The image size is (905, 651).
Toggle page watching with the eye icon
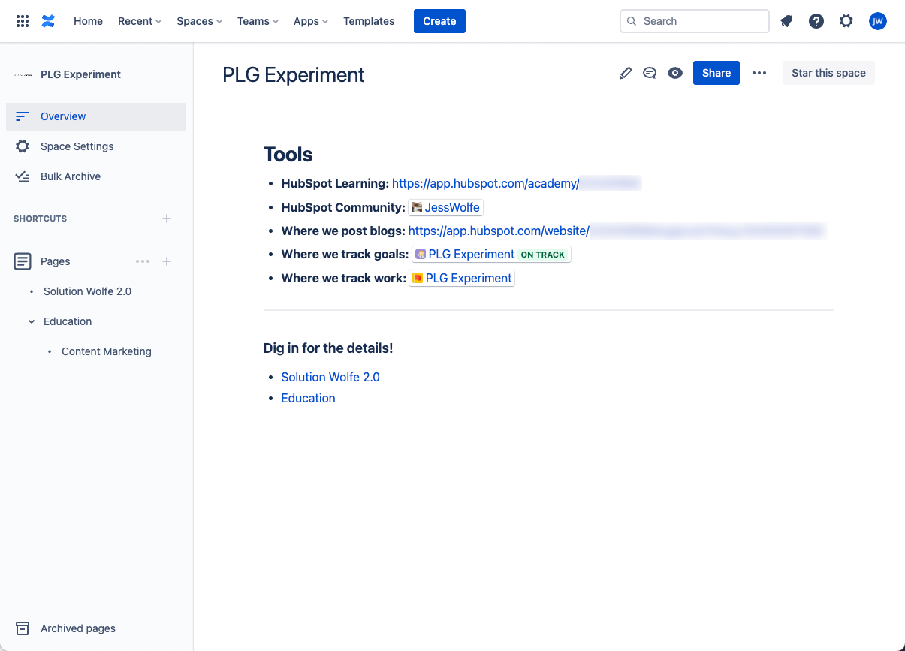click(x=675, y=73)
